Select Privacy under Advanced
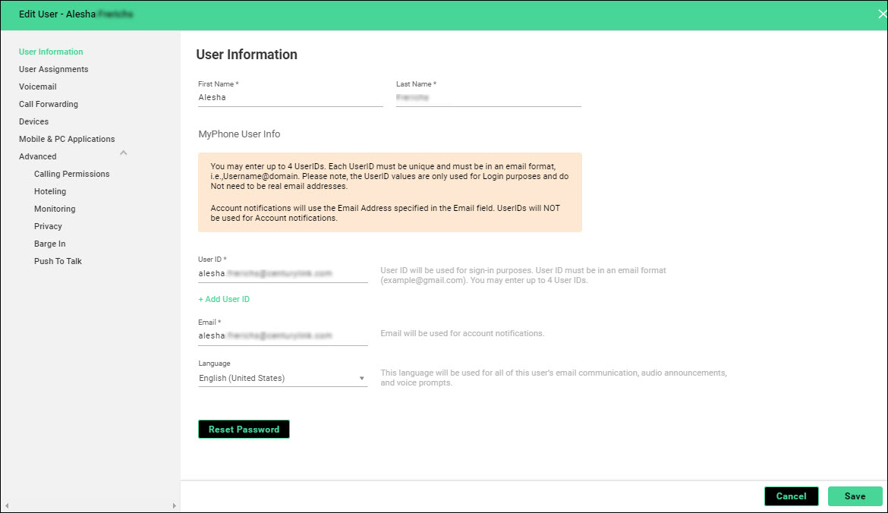Screen dimensions: 888x513 (x=48, y=226)
